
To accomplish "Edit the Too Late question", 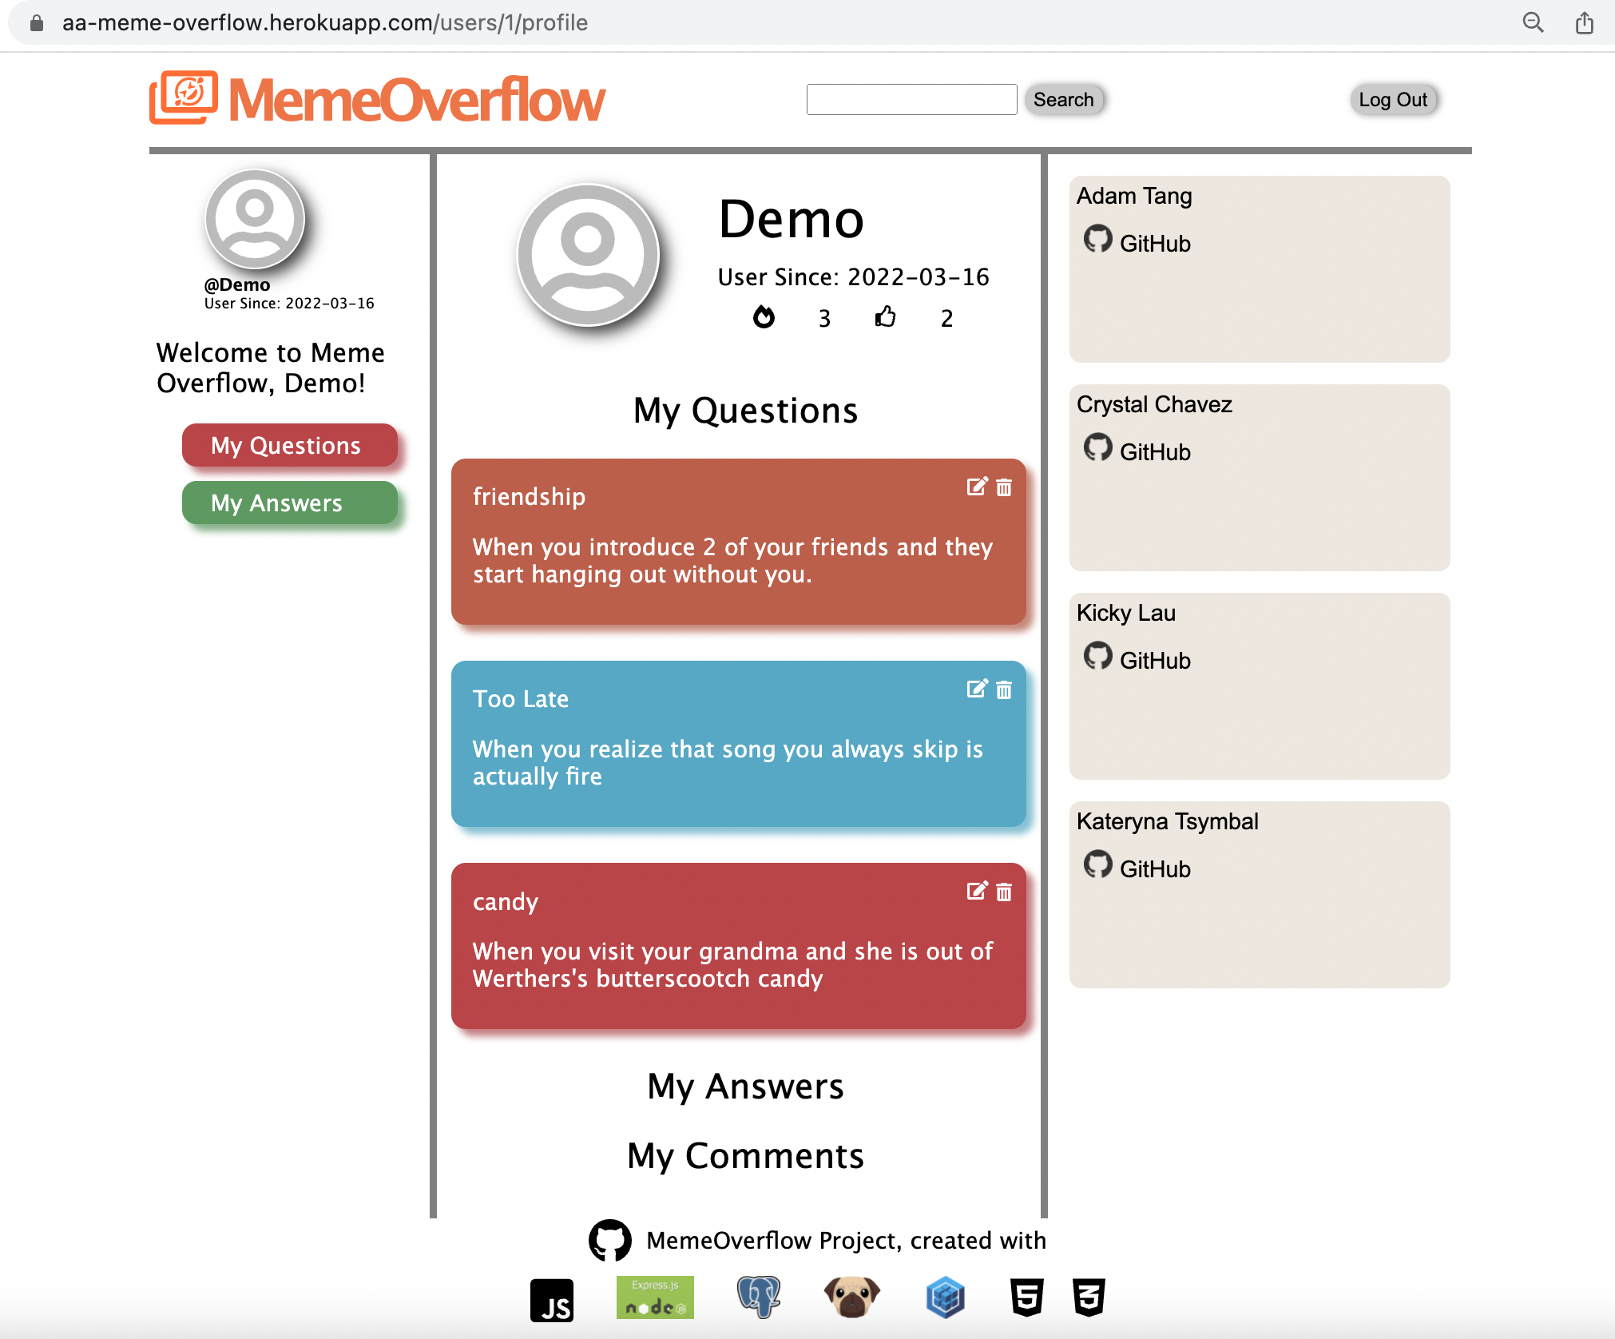I will (x=976, y=689).
